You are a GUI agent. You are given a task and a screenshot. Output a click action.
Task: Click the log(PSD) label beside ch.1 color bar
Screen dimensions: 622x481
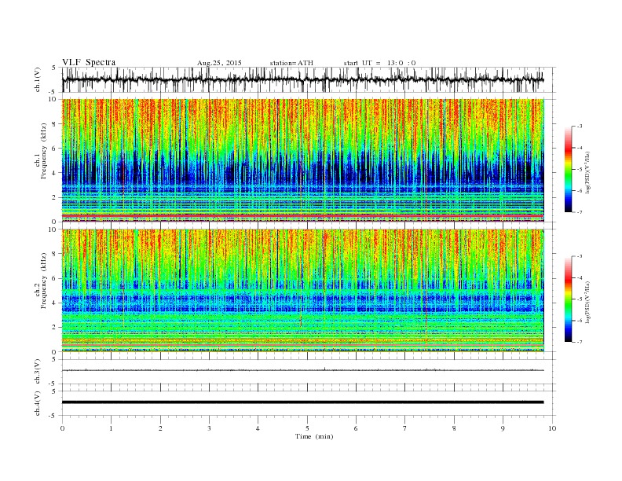tap(587, 172)
